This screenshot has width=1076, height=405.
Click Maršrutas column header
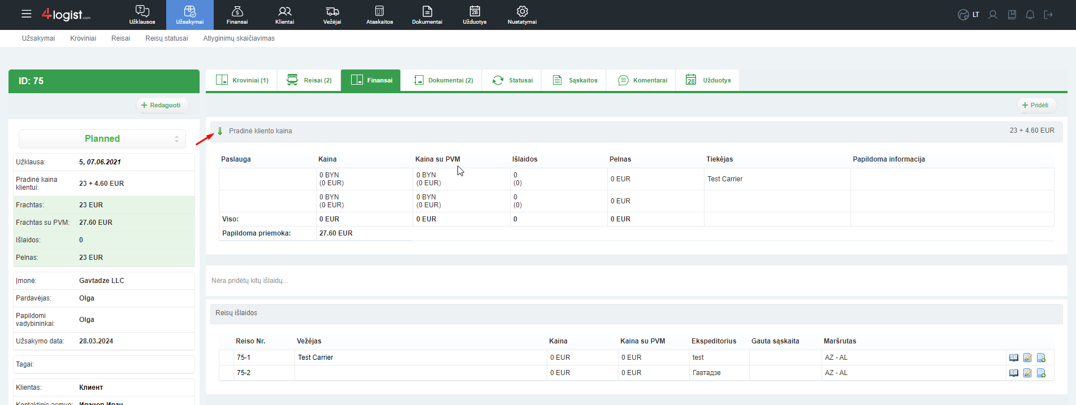[x=840, y=341]
